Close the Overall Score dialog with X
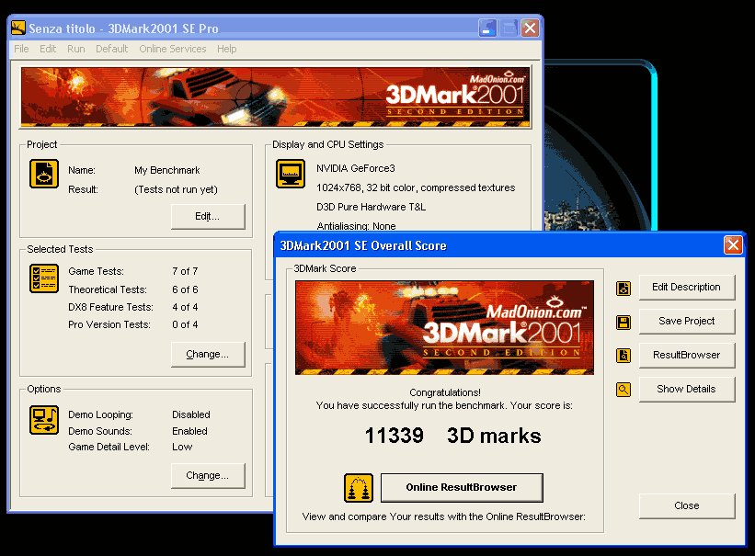 tap(733, 245)
